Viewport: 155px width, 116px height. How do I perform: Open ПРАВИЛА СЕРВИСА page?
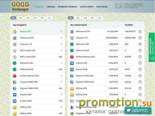point(67,7)
